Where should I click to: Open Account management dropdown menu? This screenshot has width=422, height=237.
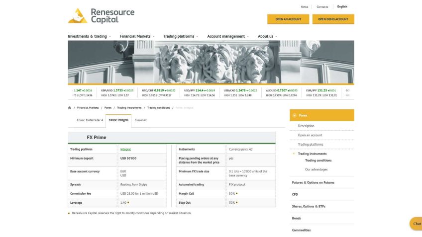227,36
